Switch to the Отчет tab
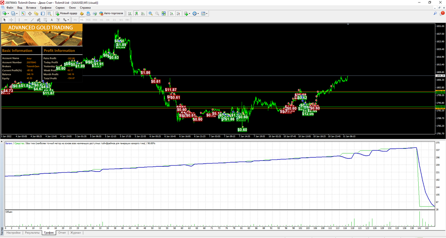Screen dimensions: 446x238 click(62, 233)
